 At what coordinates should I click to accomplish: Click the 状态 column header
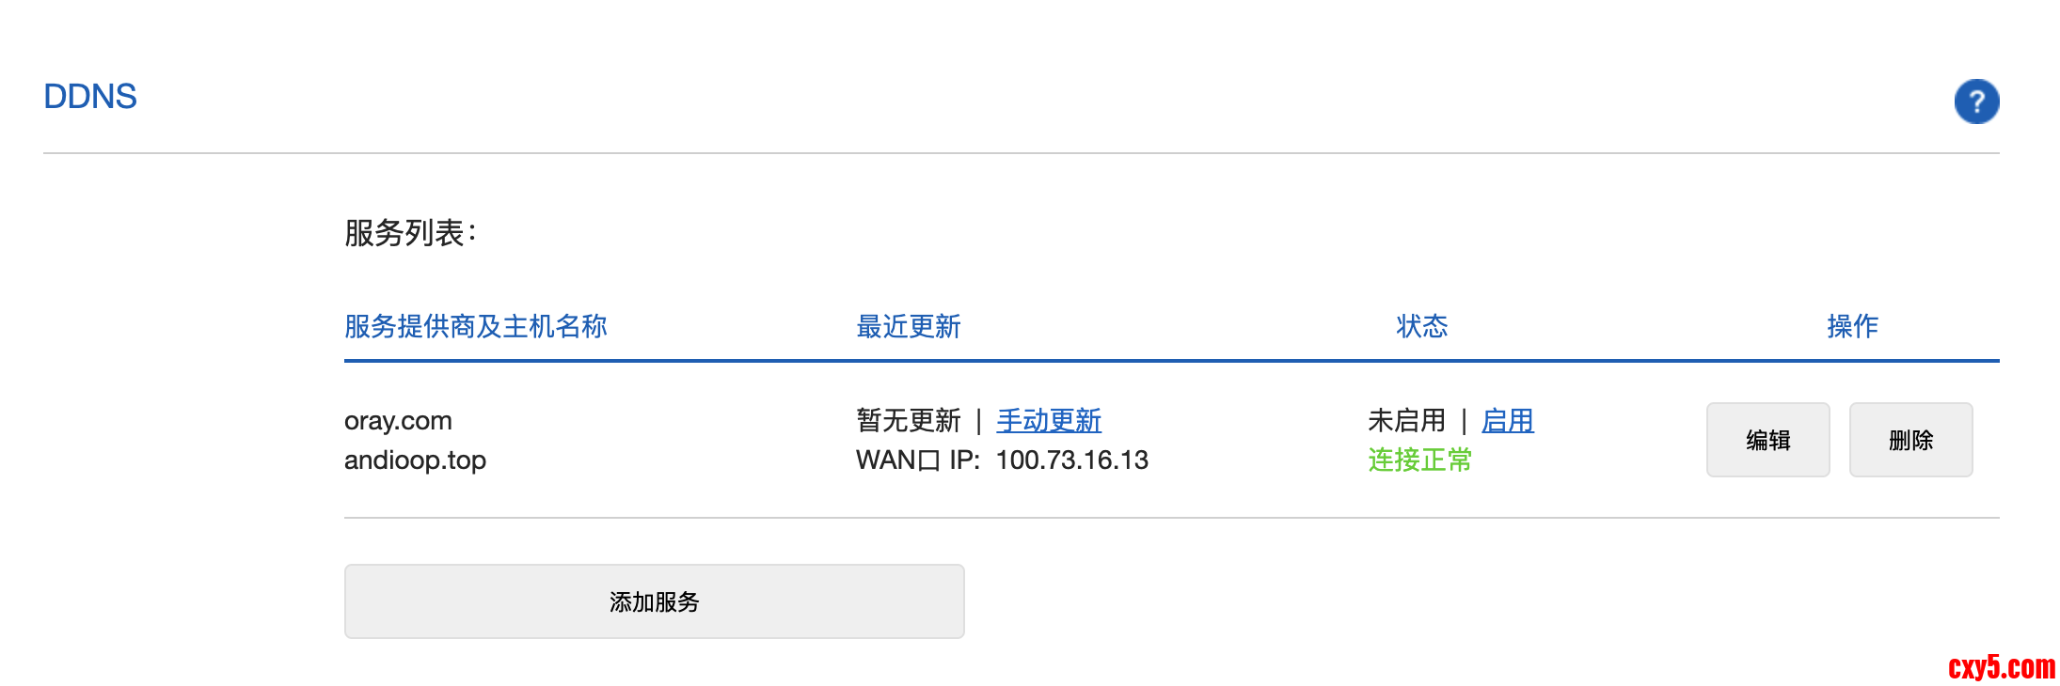coord(1421,326)
